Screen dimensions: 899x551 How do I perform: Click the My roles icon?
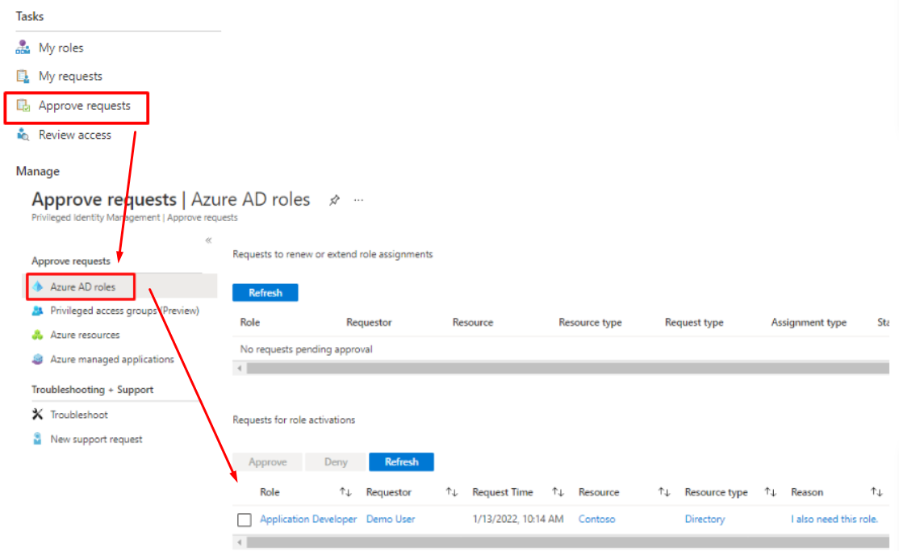[x=23, y=48]
